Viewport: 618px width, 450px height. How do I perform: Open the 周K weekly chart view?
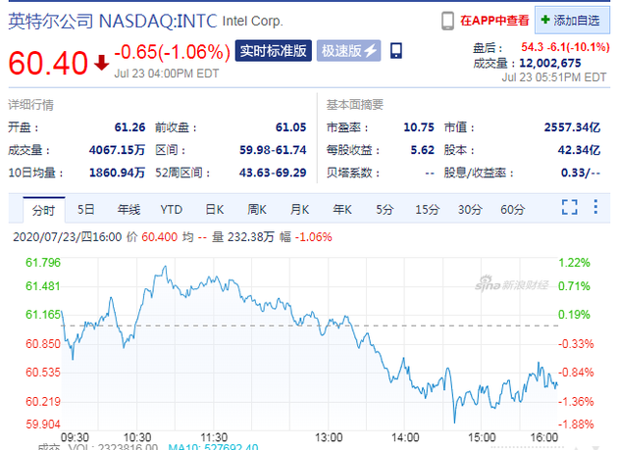click(257, 209)
